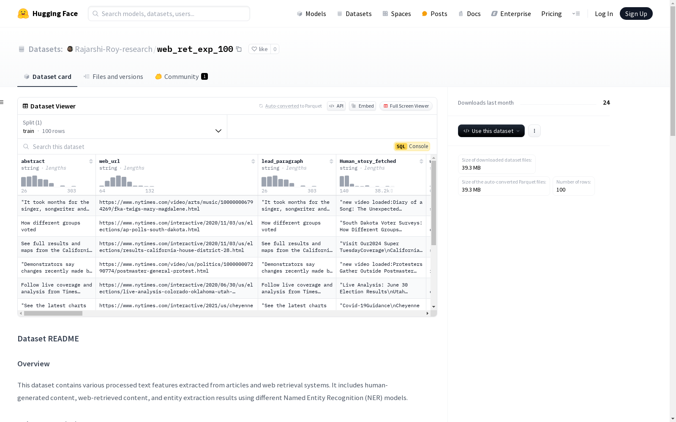Open Posts section
The image size is (676, 422).
pyautogui.click(x=435, y=14)
